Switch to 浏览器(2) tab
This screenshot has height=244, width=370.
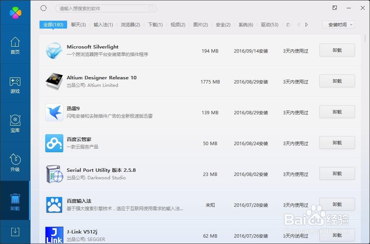[x=130, y=25]
